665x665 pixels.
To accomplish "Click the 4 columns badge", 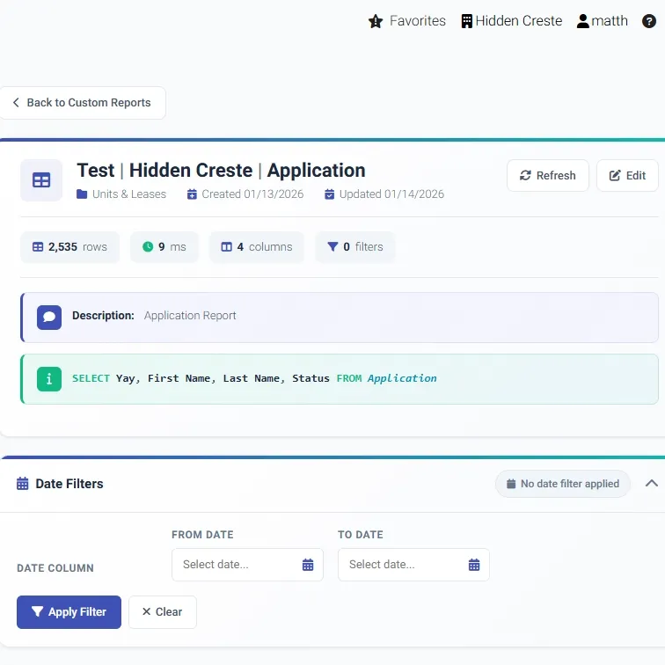I will [257, 247].
